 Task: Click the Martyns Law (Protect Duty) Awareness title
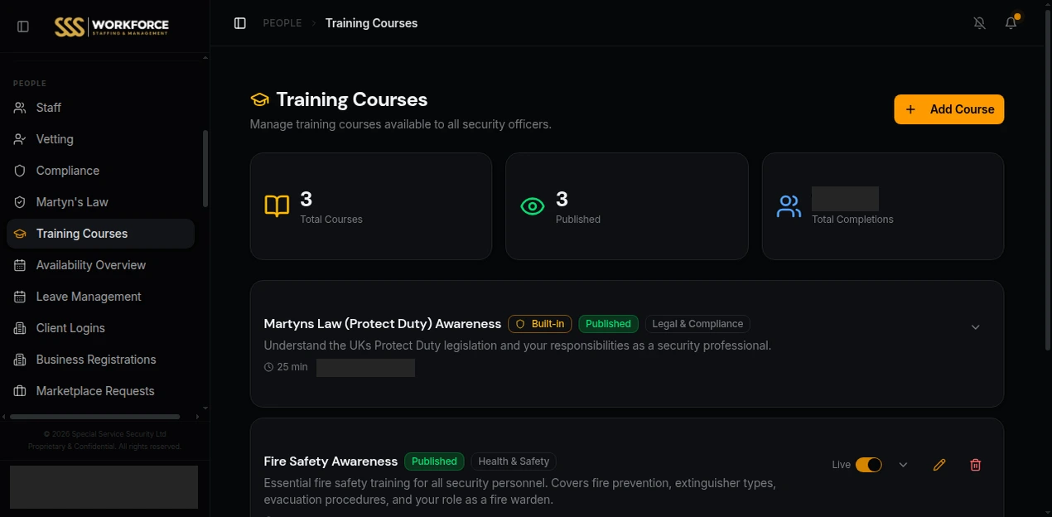[383, 324]
